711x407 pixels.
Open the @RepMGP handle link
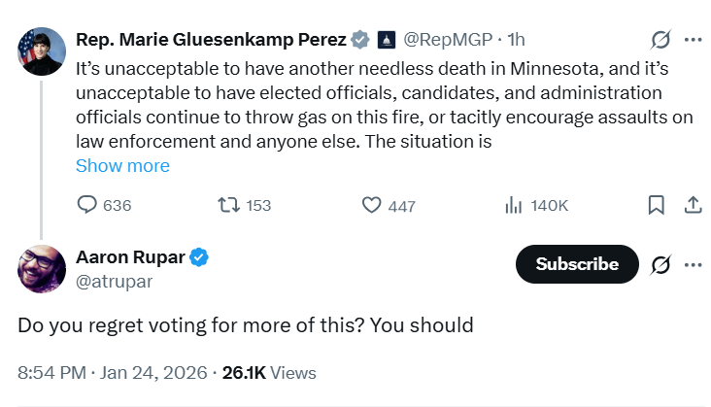tap(448, 40)
